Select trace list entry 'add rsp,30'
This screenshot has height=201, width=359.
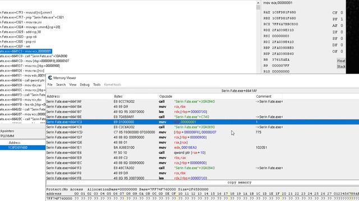[x=20, y=32]
